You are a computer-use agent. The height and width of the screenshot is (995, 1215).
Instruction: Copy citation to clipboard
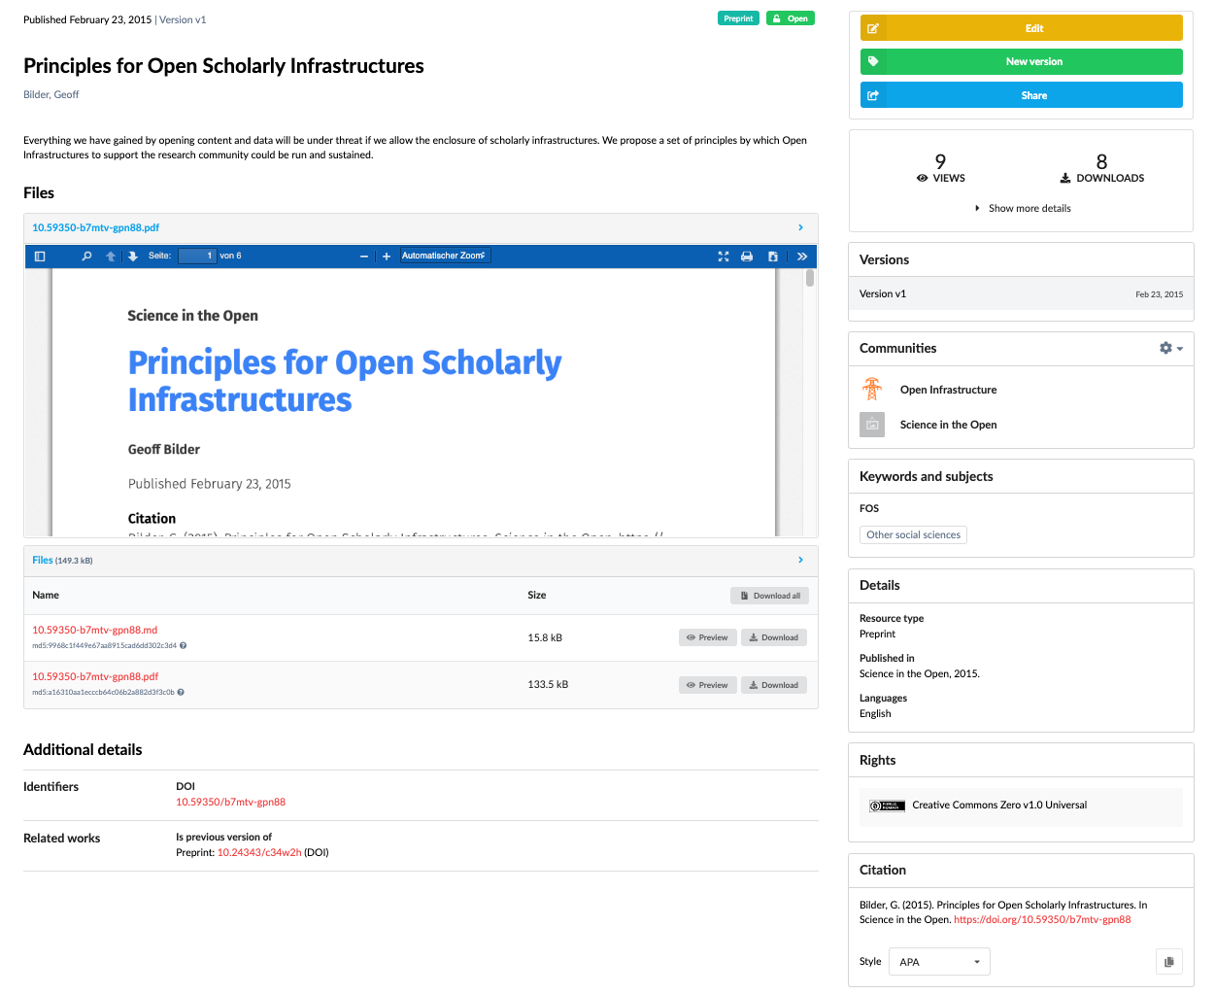tap(1168, 962)
